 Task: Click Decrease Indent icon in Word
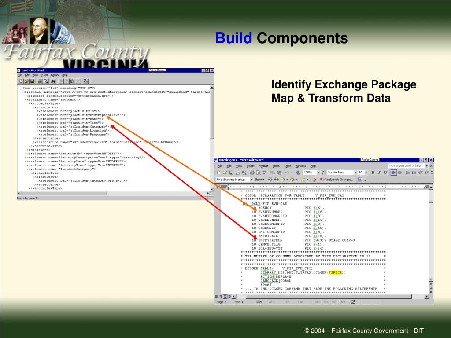[421, 173]
